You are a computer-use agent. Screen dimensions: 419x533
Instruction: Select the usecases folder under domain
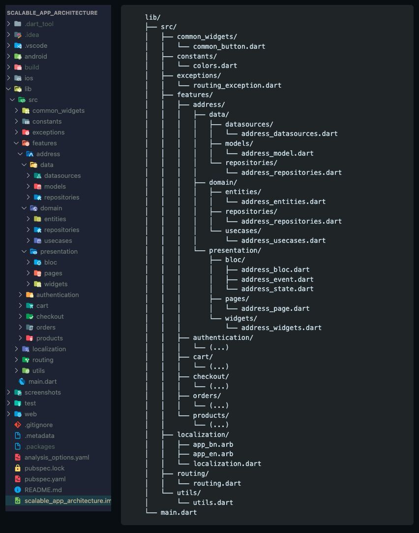(x=58, y=240)
